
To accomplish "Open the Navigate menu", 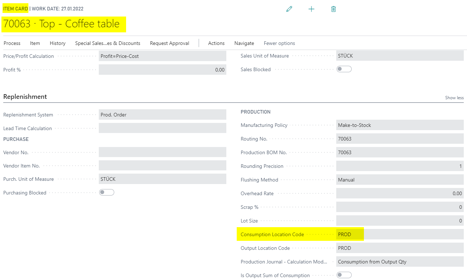I will [244, 43].
